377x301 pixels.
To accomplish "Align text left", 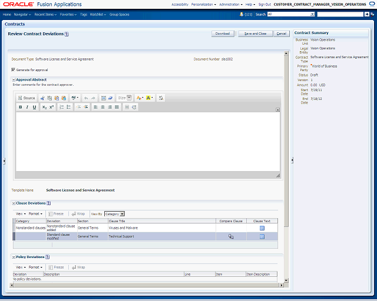I will pos(95,107).
